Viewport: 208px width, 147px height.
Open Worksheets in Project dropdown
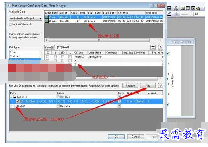25,18
